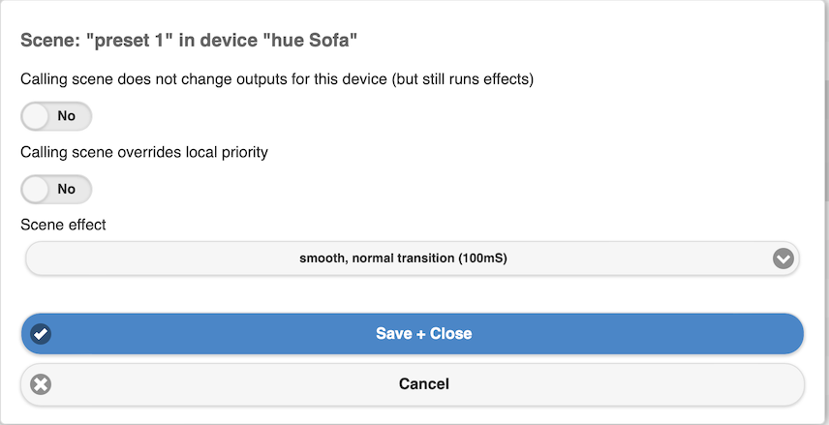
Task: Toggle "does not change outputs" switch
Action: [x=56, y=116]
